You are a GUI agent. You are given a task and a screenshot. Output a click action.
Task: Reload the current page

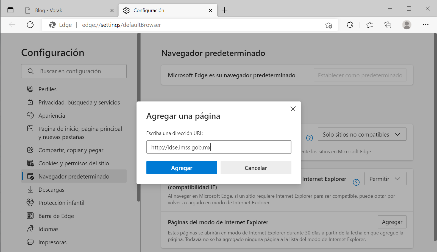click(x=30, y=25)
